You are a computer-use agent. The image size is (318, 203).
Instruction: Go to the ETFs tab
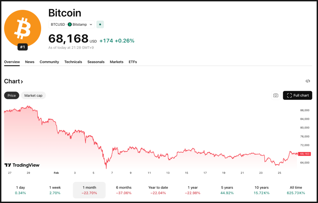pyautogui.click(x=133, y=62)
